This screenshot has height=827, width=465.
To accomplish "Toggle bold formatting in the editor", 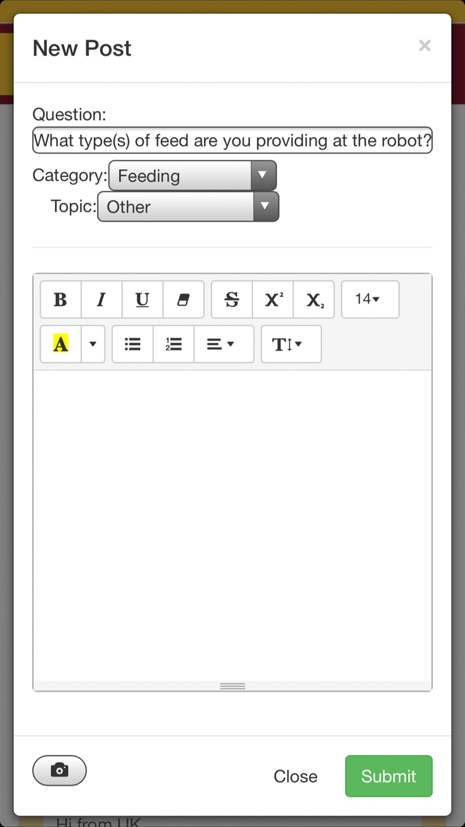I will [x=61, y=300].
